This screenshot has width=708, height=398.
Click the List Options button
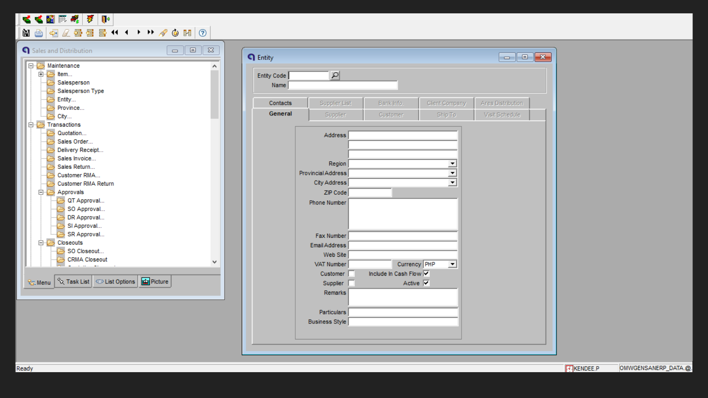pos(115,282)
